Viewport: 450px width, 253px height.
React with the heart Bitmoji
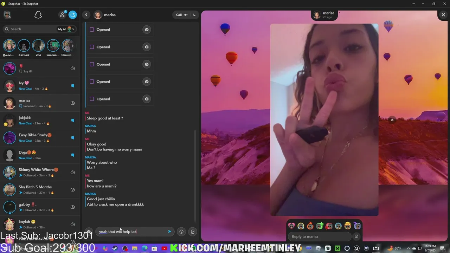click(x=291, y=226)
